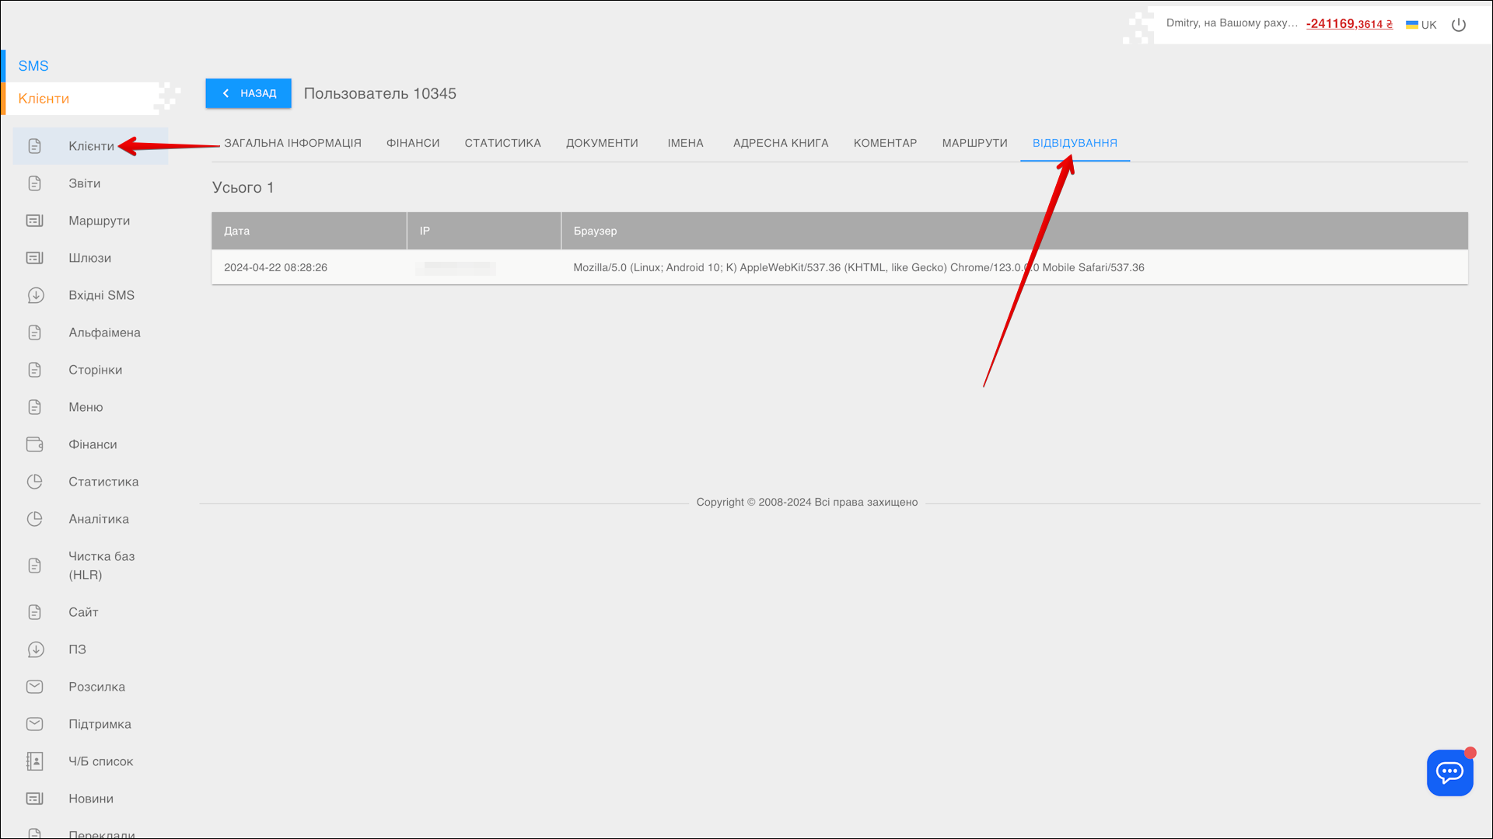Click the Розсилка envelope icon
The width and height of the screenshot is (1493, 839).
tap(35, 687)
